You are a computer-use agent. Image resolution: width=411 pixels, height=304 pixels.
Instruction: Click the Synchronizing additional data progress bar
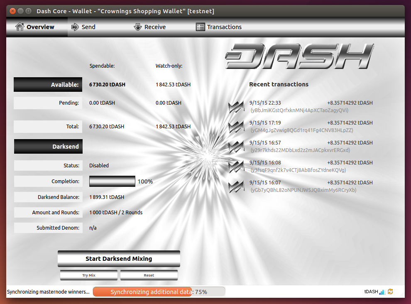(159, 292)
